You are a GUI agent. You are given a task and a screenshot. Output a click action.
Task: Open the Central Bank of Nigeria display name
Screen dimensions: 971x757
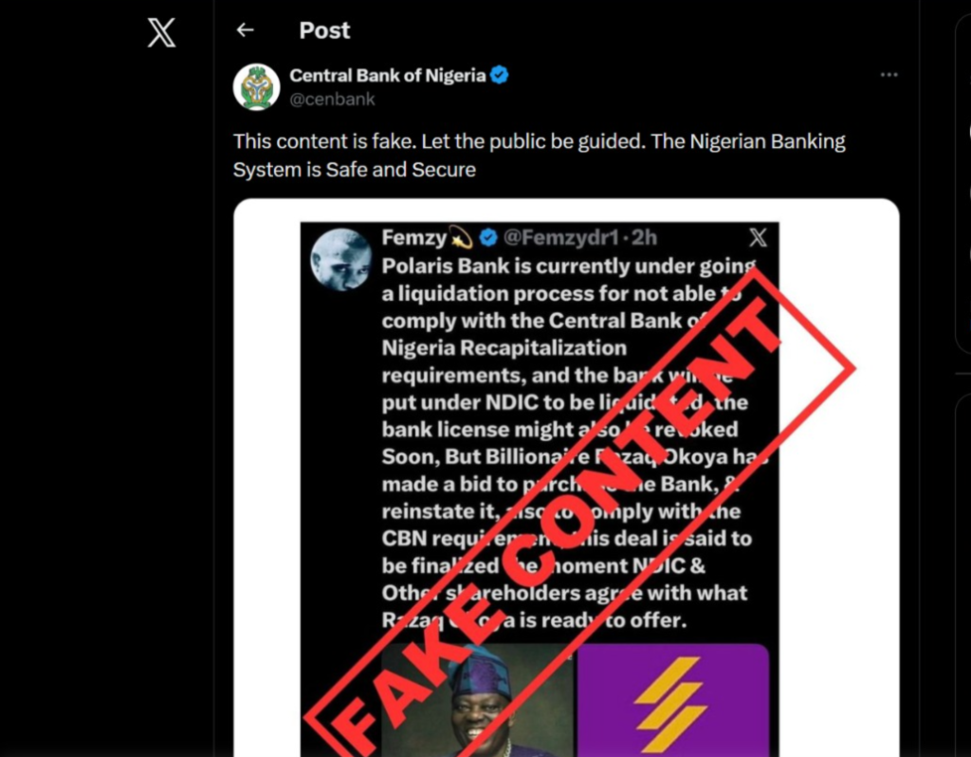(x=387, y=76)
